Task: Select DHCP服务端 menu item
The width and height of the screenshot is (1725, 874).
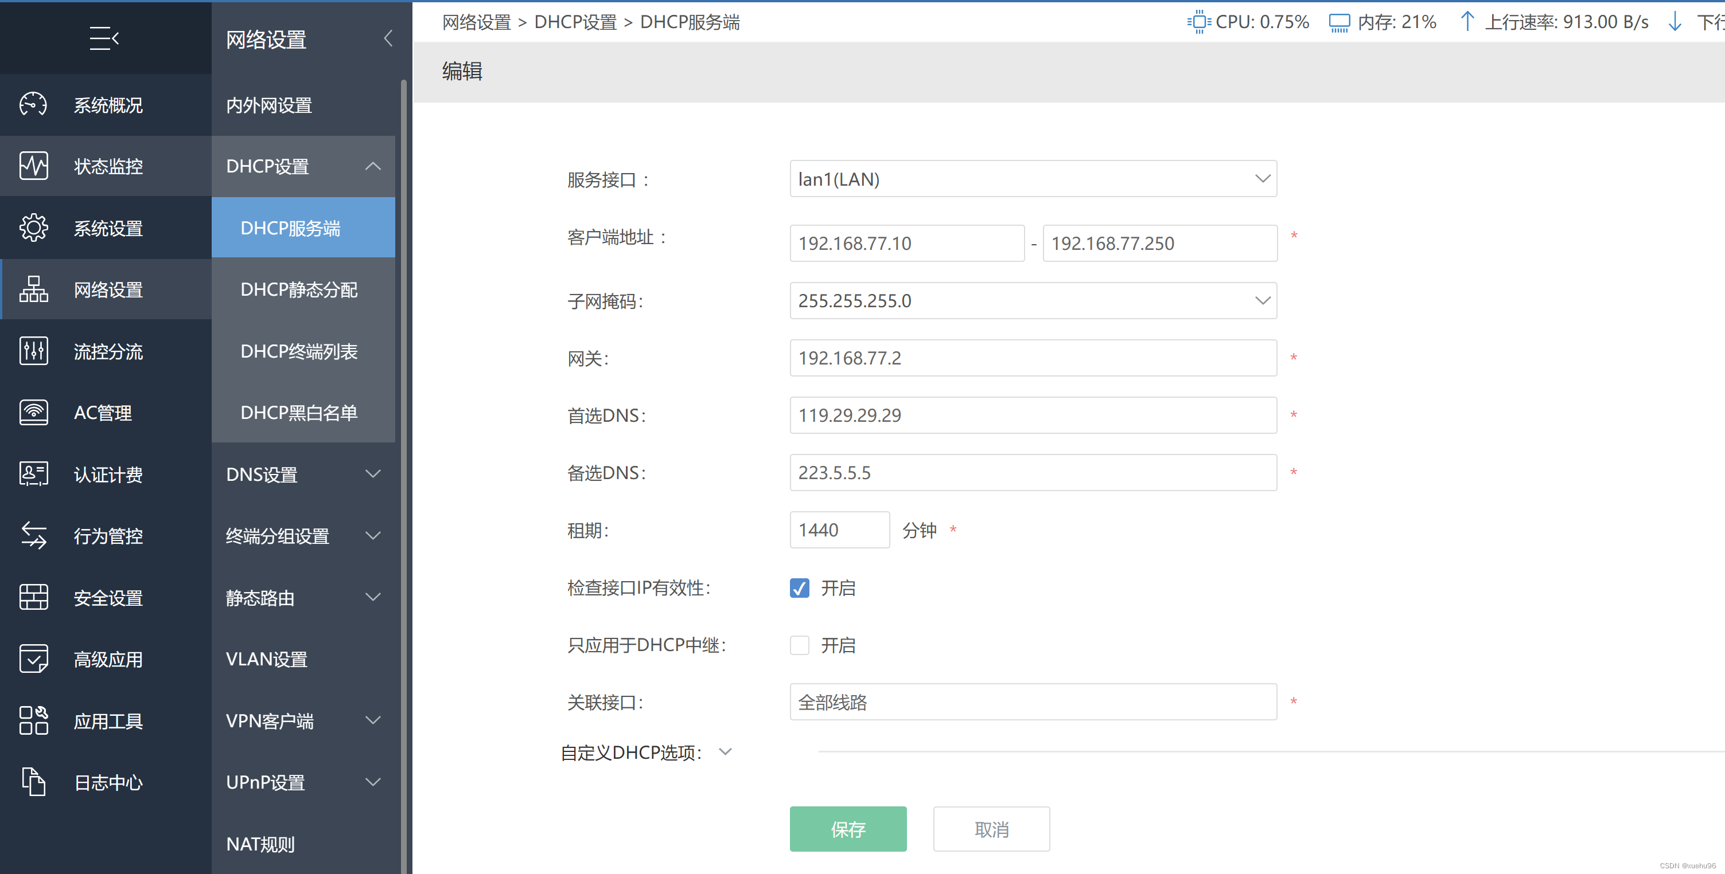Action: coord(303,228)
